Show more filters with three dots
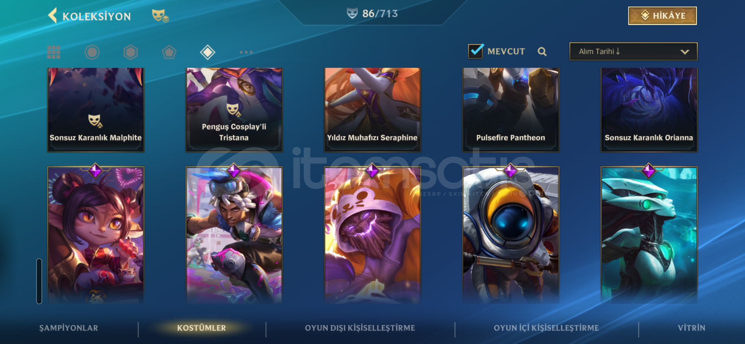745x344 pixels. pos(246,52)
